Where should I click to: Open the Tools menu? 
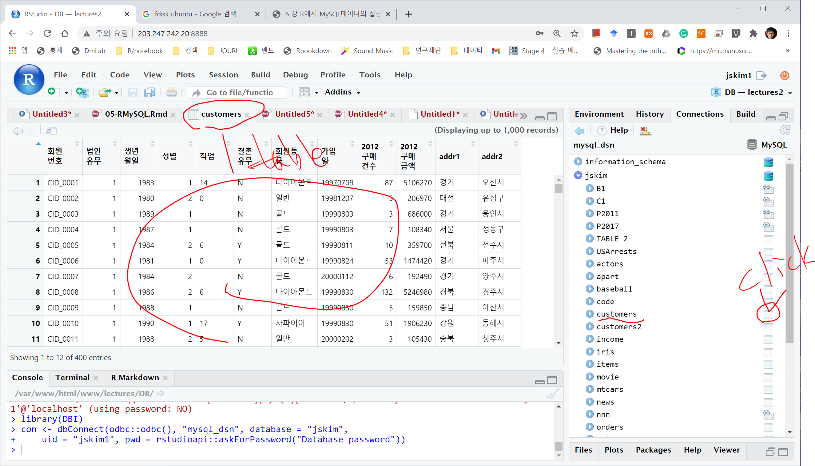click(x=370, y=75)
